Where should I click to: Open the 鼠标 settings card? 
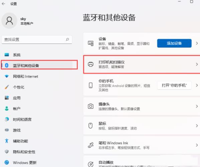(142, 126)
